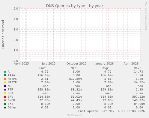149x118 pixels.
Task: Click the 'Last update' timestamp text
Action: point(112,111)
